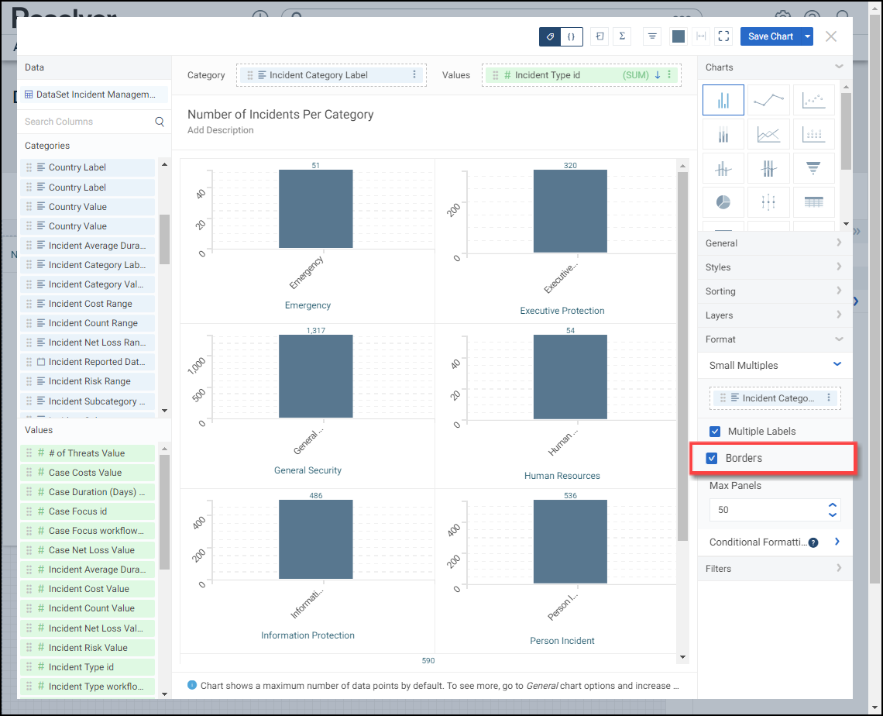
Task: Select the line chart type
Action: pos(768,100)
